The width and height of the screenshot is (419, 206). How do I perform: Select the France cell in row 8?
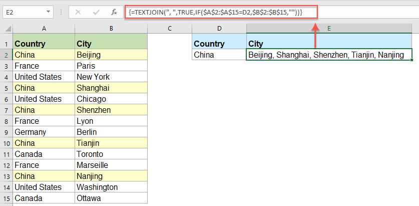44,121
